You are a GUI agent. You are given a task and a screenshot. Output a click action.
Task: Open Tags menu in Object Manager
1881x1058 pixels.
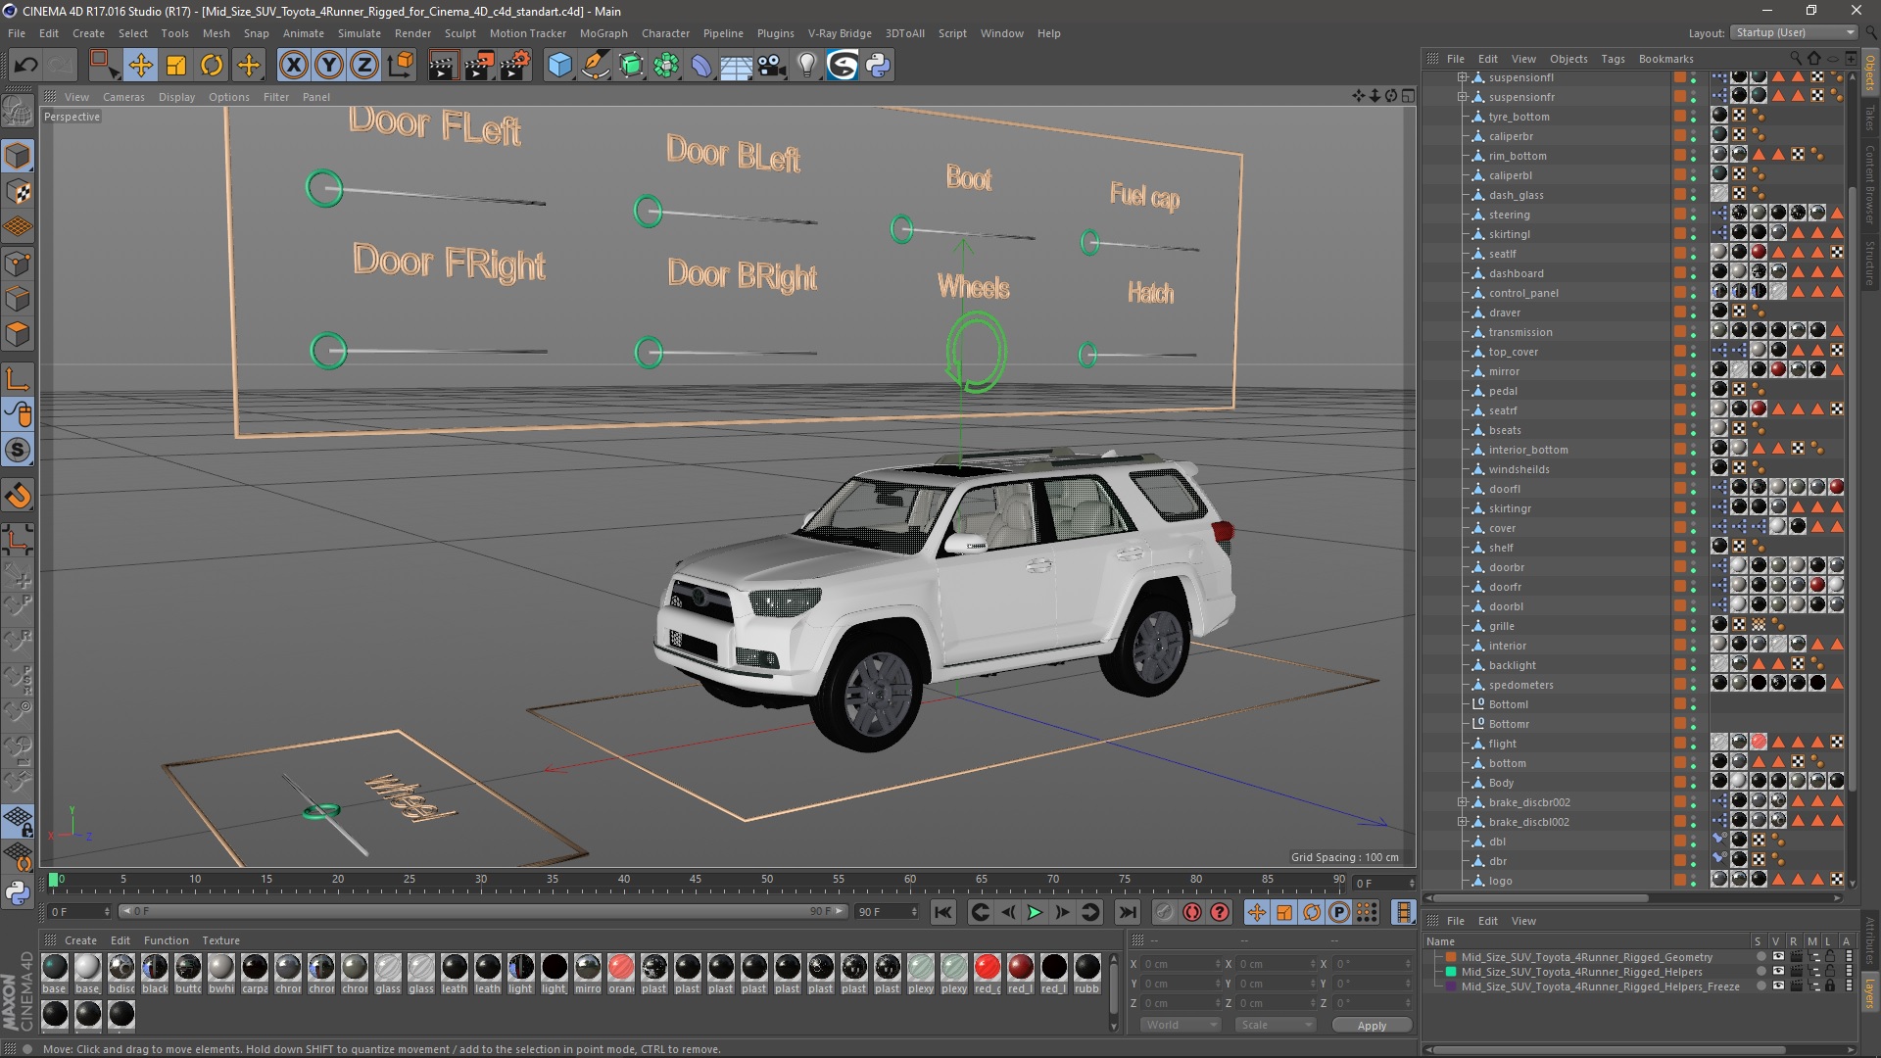pos(1613,59)
